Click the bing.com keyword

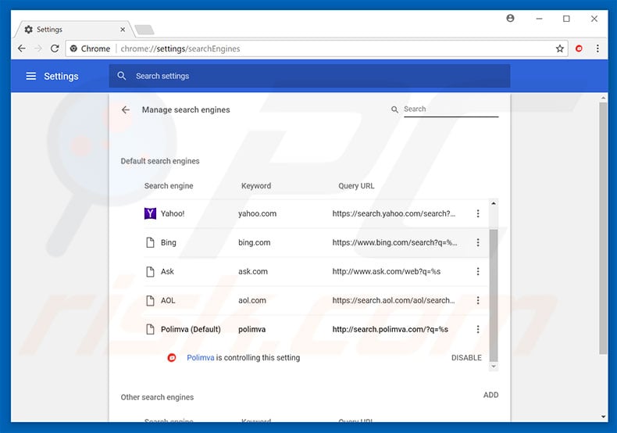[254, 242]
